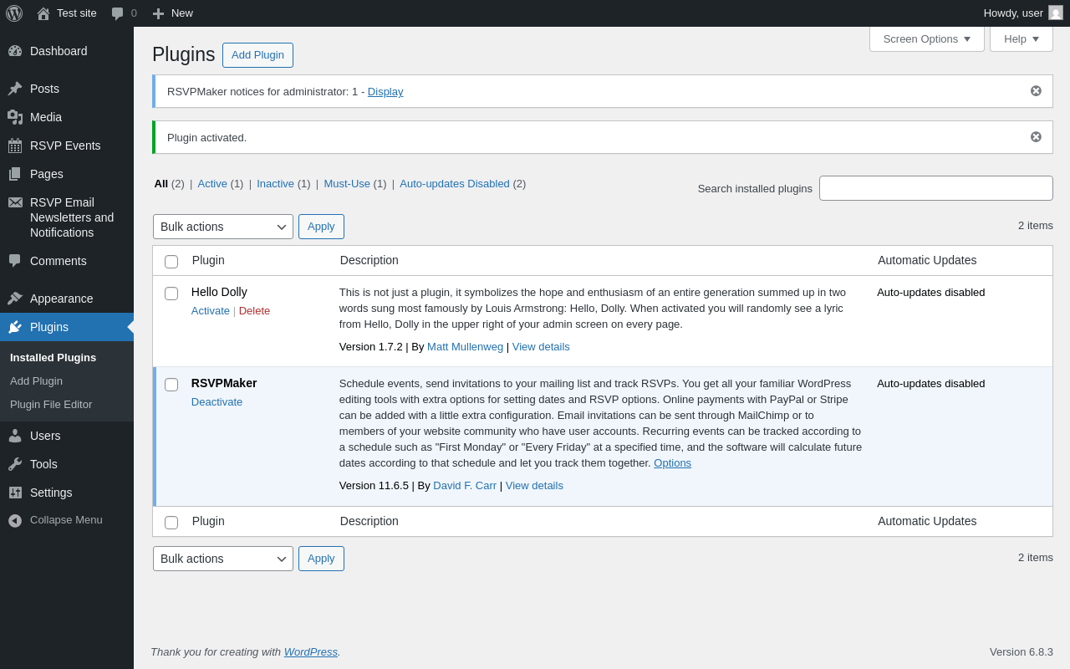1070x669 pixels.
Task: Click the WordPress logo icon
Action: click(x=14, y=13)
